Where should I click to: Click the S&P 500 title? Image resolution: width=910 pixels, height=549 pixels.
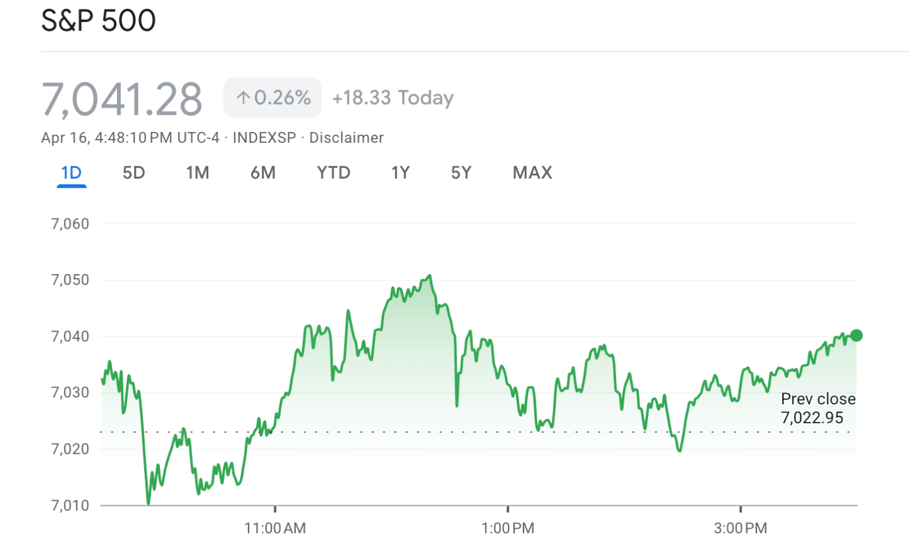click(99, 20)
